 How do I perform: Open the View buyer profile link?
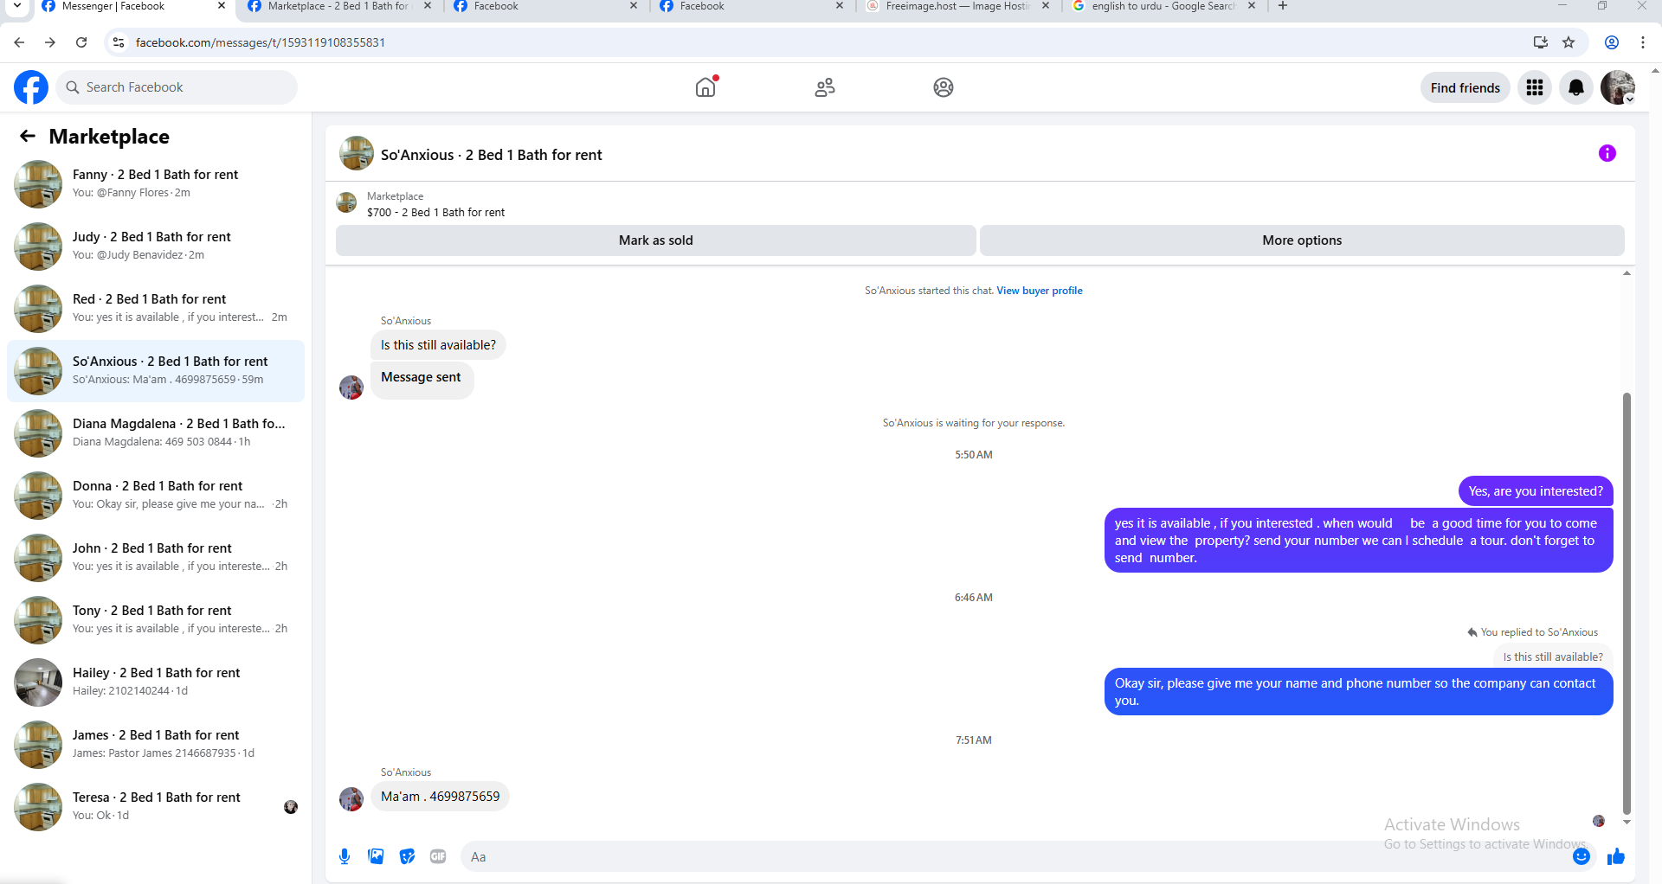tap(1040, 291)
